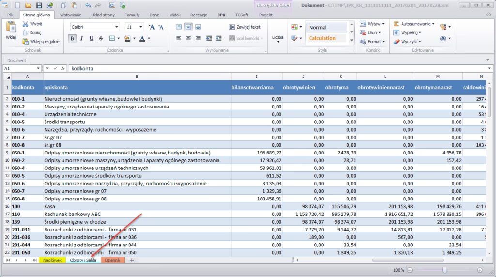496x277 pixels.
Task: Expand the Autosumowanie dropdown
Action: click(433, 24)
